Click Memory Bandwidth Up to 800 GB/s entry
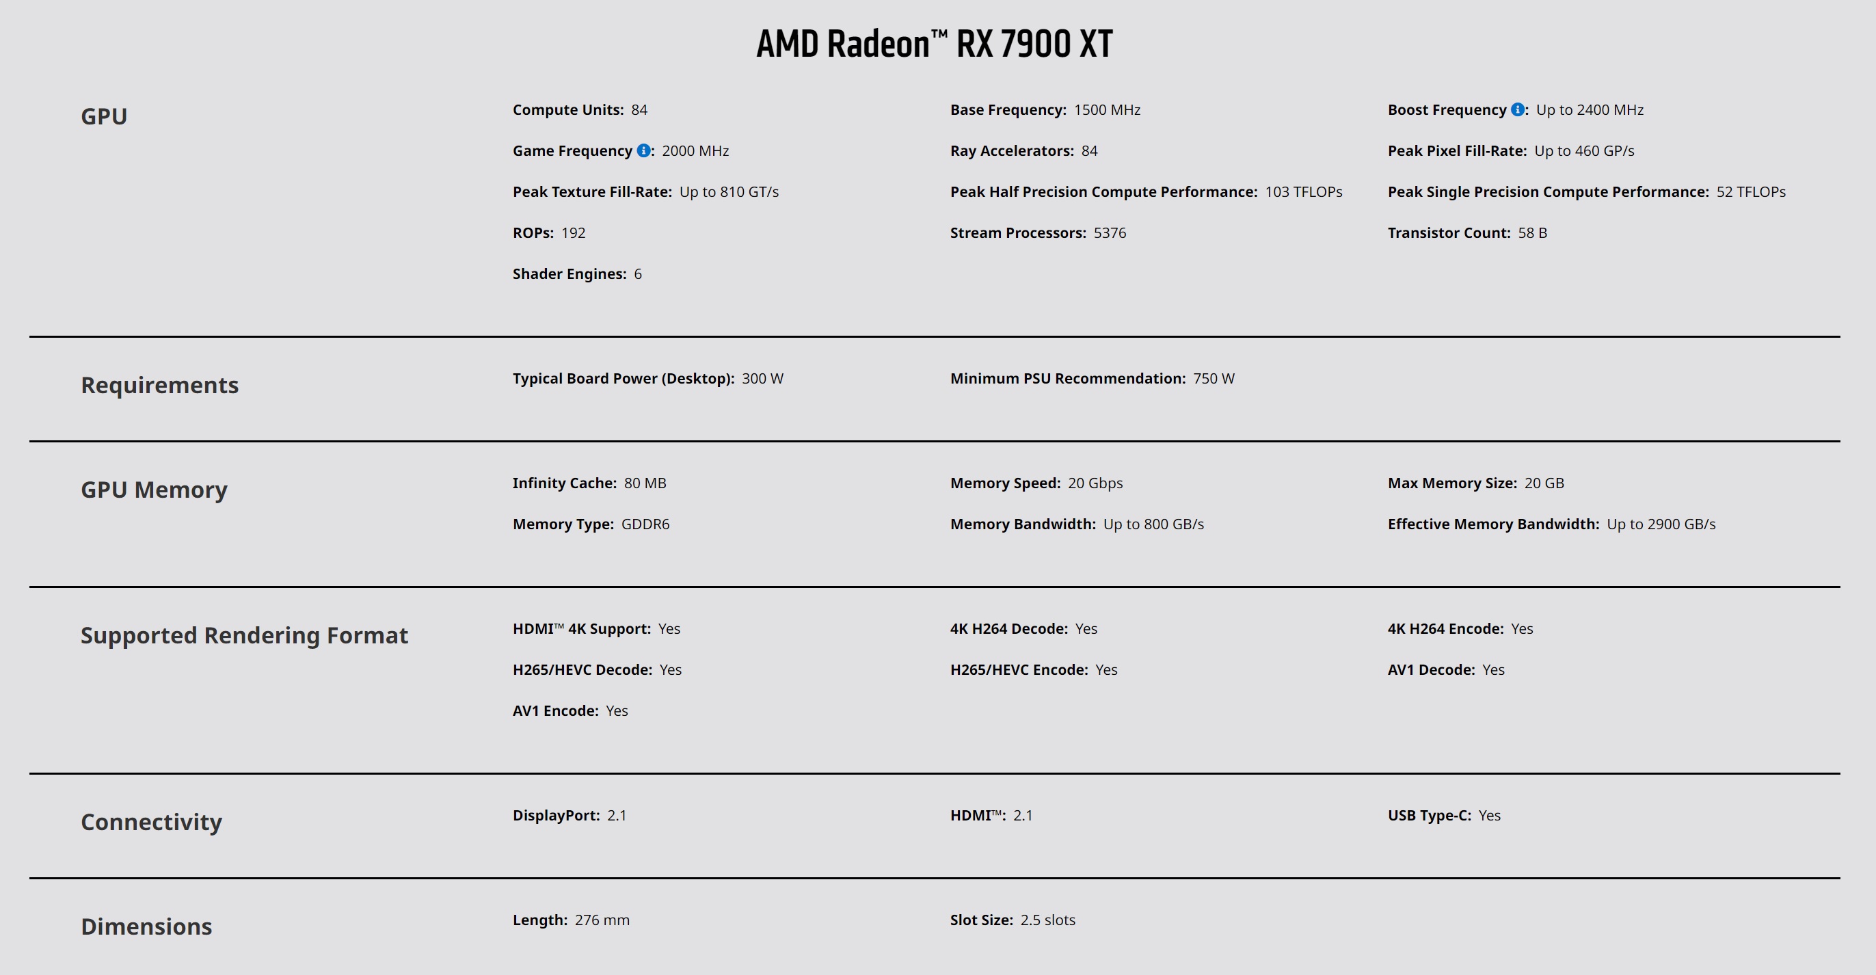The image size is (1876, 975). coord(1076,524)
